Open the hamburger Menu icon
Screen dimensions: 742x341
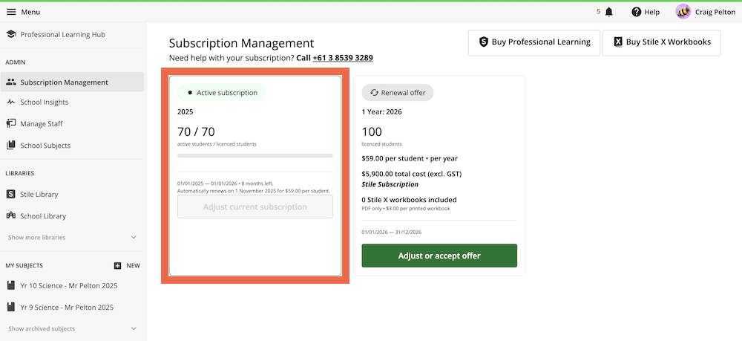coord(11,12)
